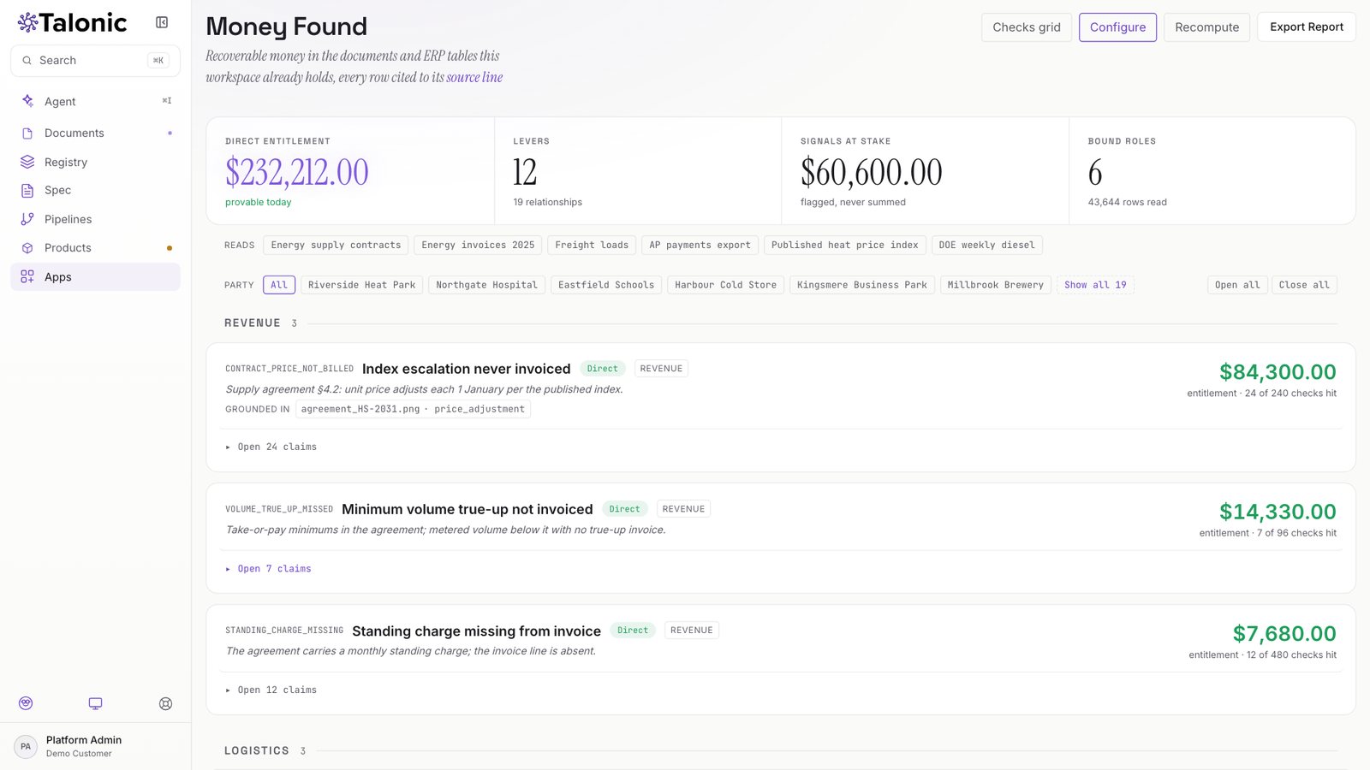Viewport: 1370px width, 770px height.
Task: Click the AP payments export chip
Action: [x=700, y=245]
